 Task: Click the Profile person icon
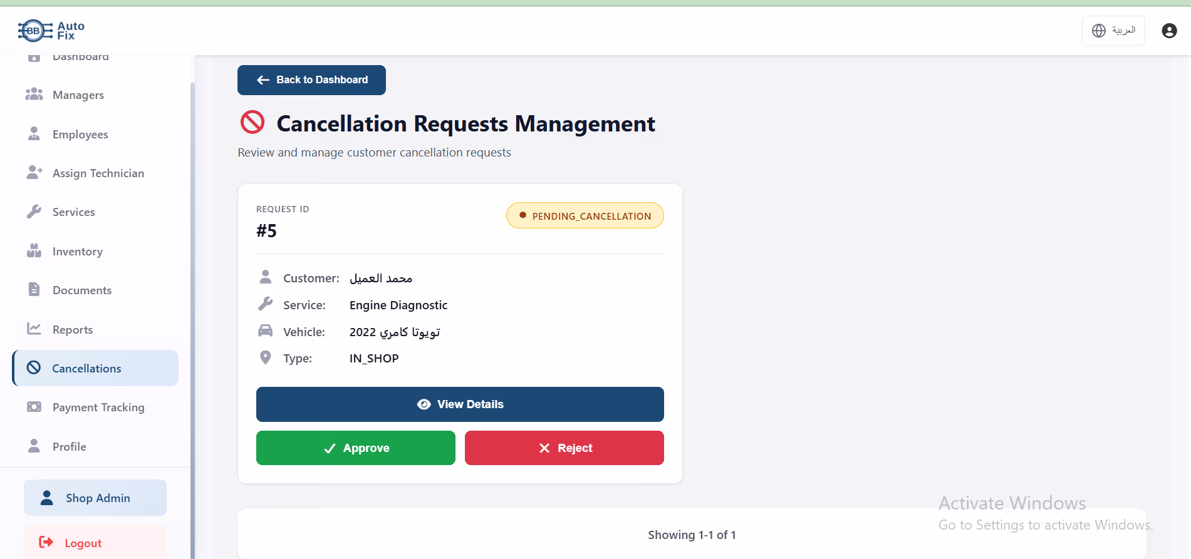pyautogui.click(x=34, y=446)
